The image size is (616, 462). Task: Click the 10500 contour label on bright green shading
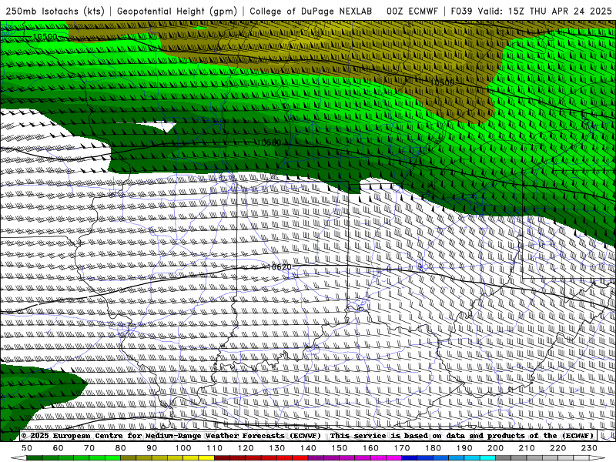[45, 37]
